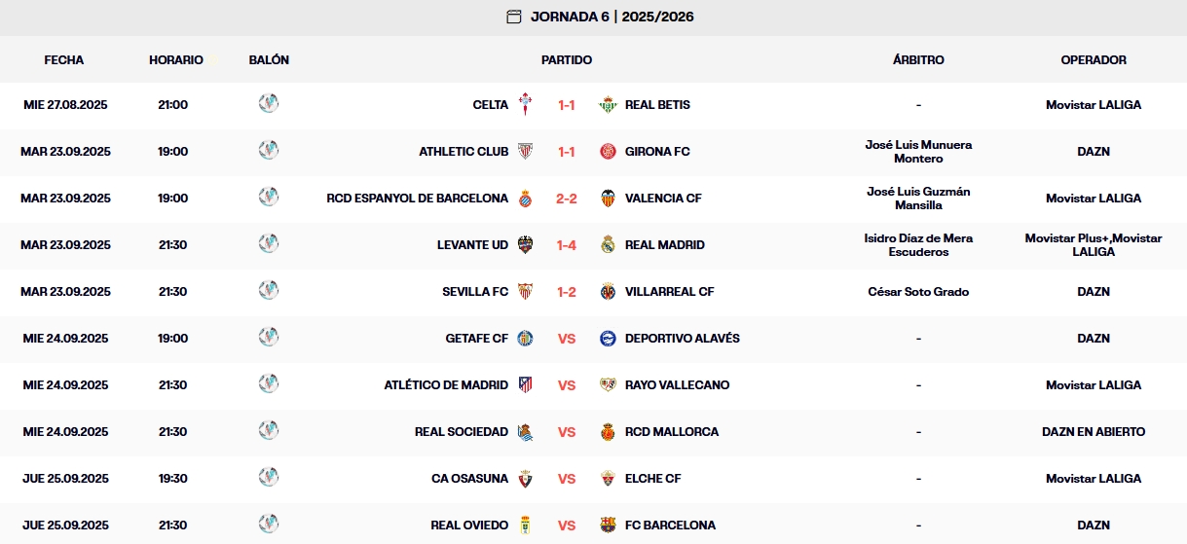Click the Atlético de Madrid crest

(526, 384)
